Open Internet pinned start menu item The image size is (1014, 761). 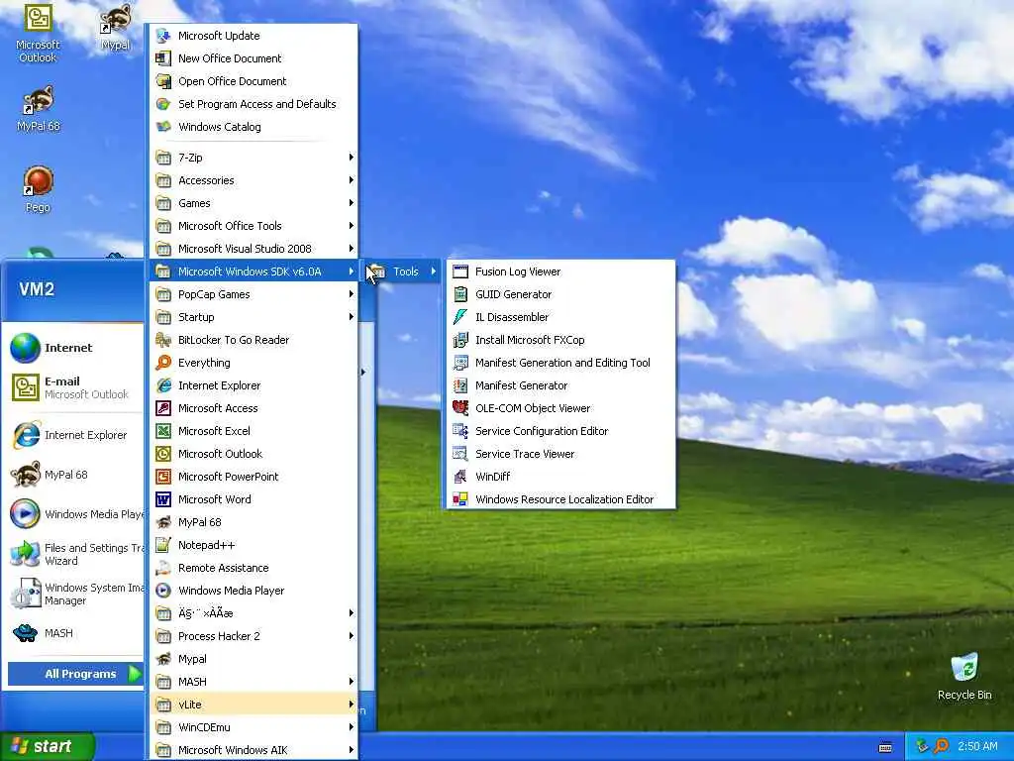click(72, 348)
